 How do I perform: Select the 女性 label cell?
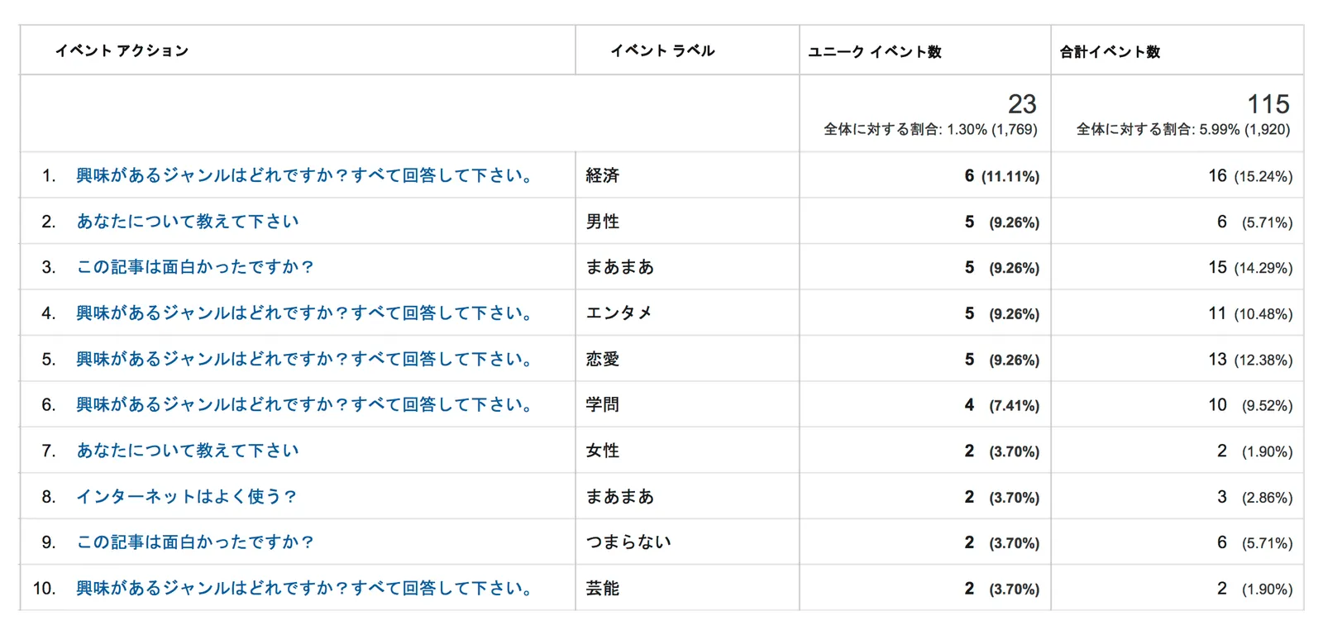tap(603, 450)
